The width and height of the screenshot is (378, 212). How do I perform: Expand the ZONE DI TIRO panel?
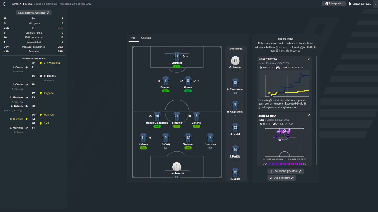coord(309,115)
